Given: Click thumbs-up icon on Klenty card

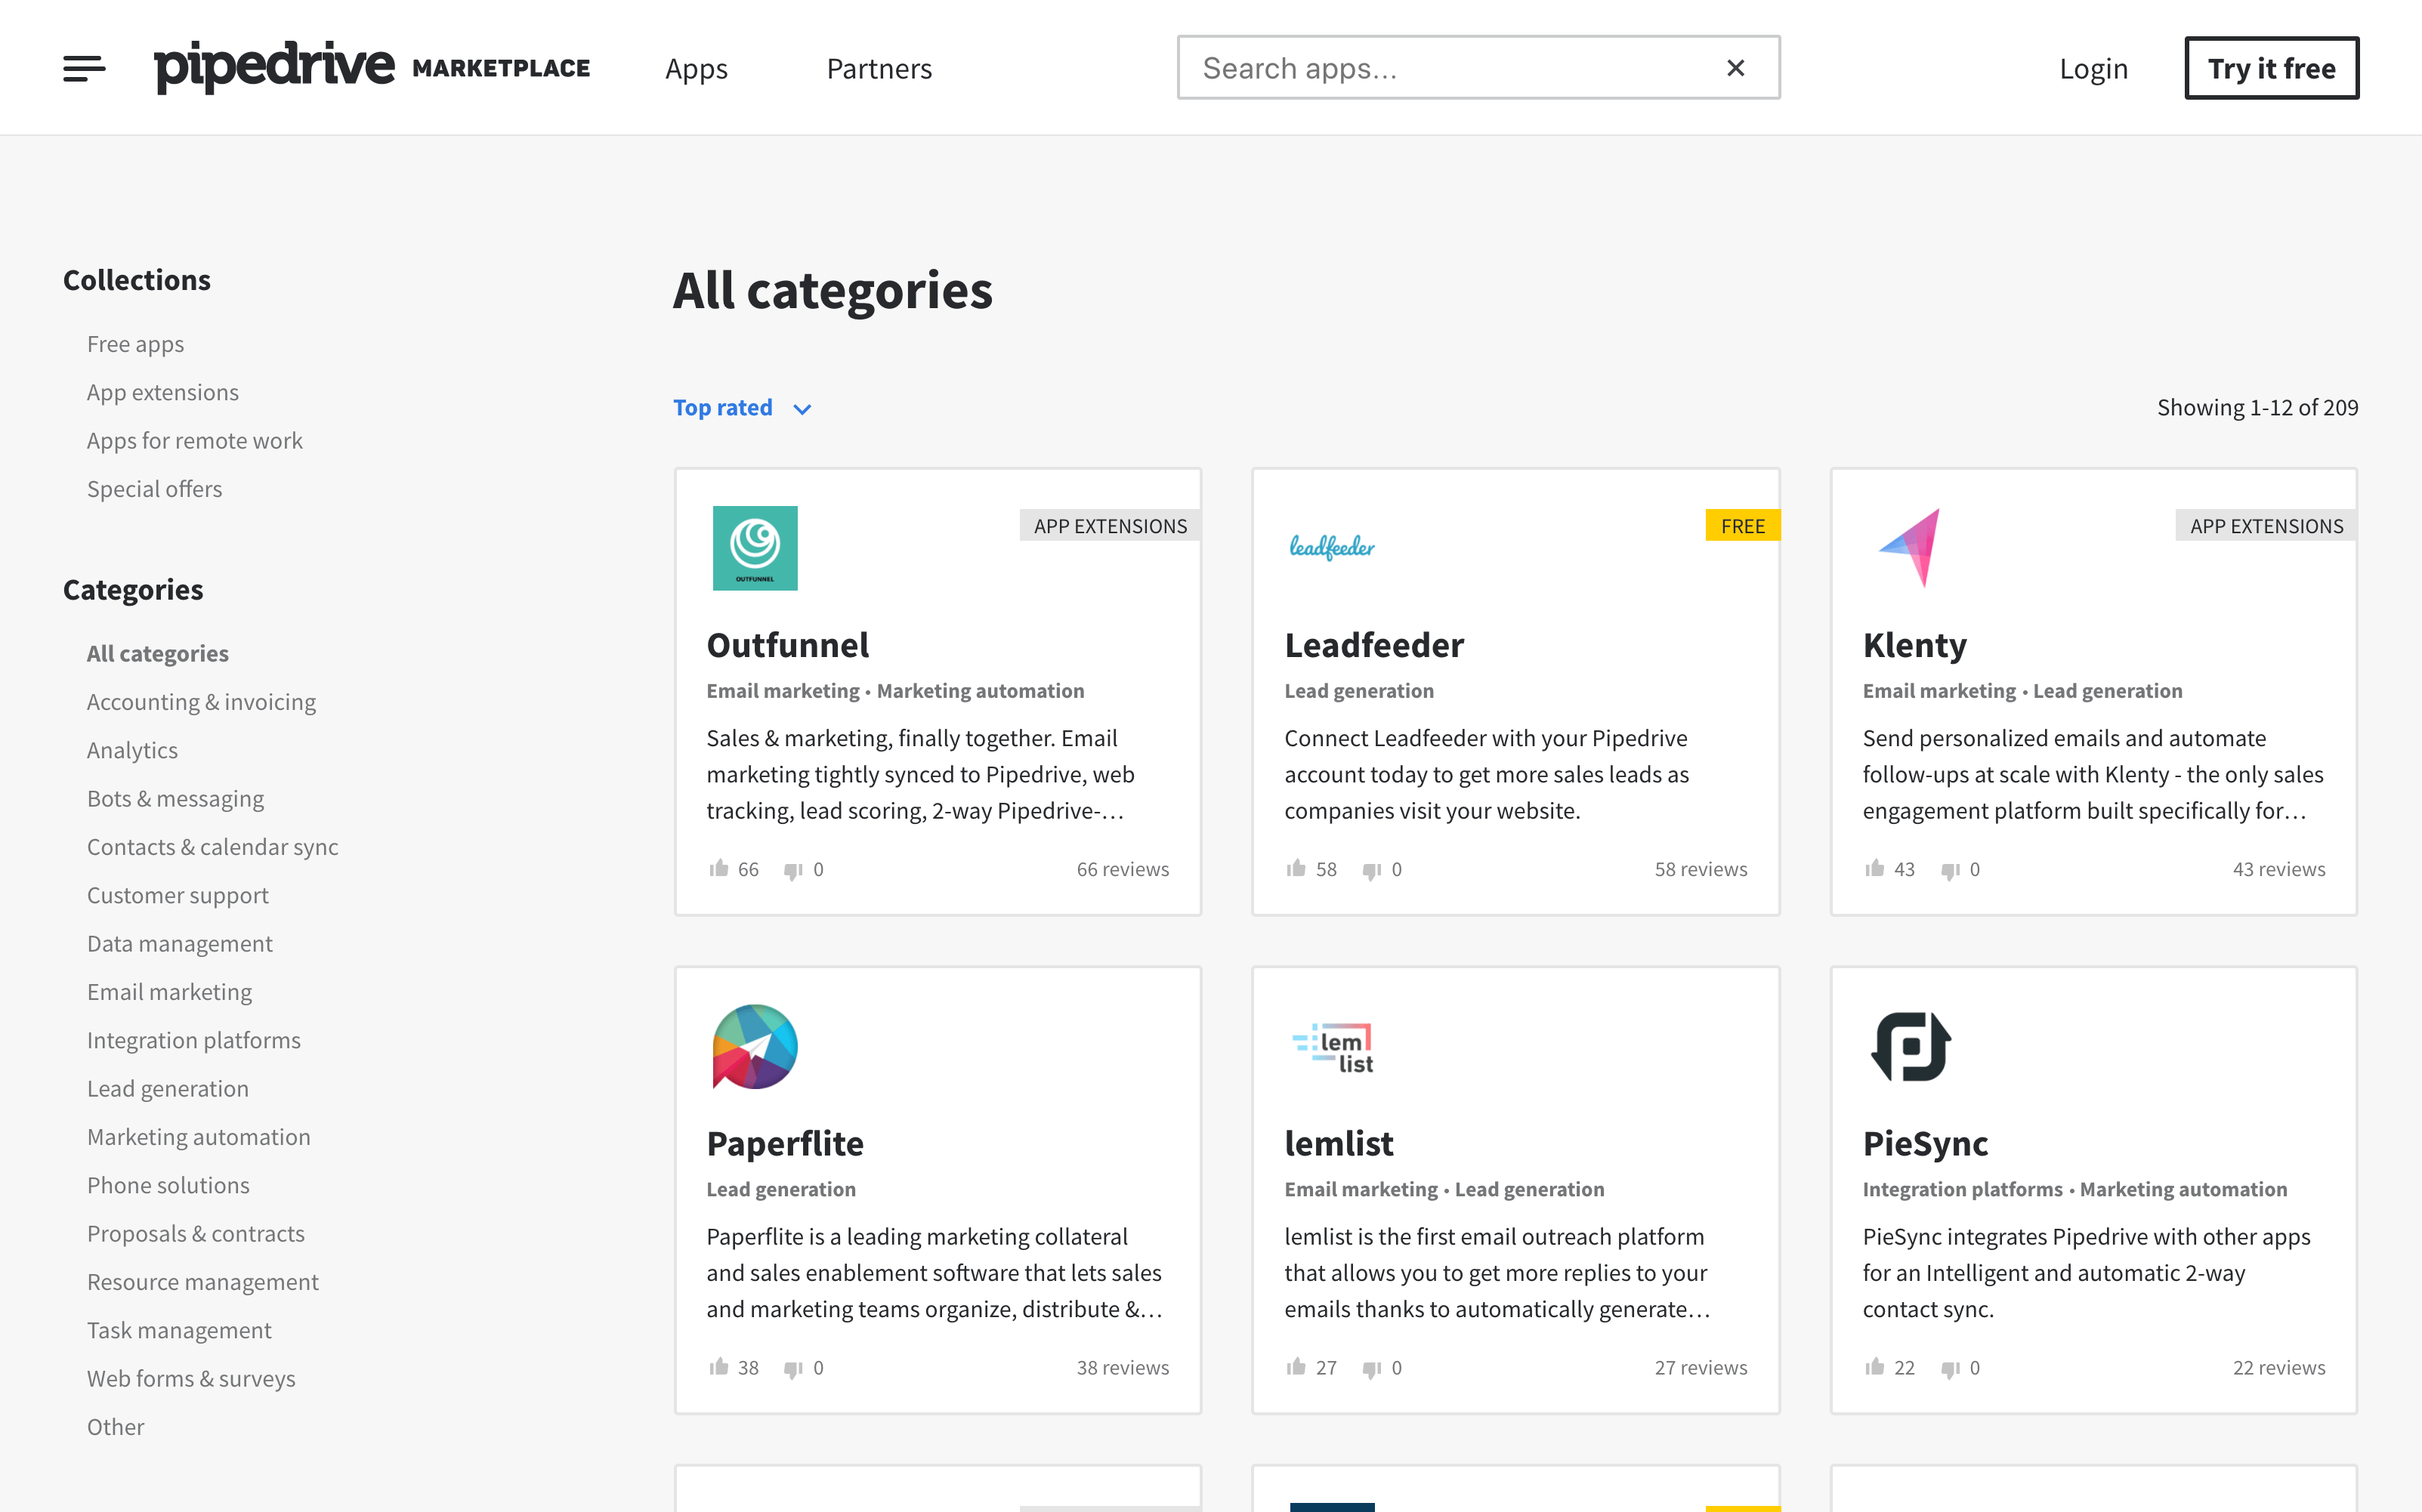Looking at the screenshot, I should coord(1874,868).
